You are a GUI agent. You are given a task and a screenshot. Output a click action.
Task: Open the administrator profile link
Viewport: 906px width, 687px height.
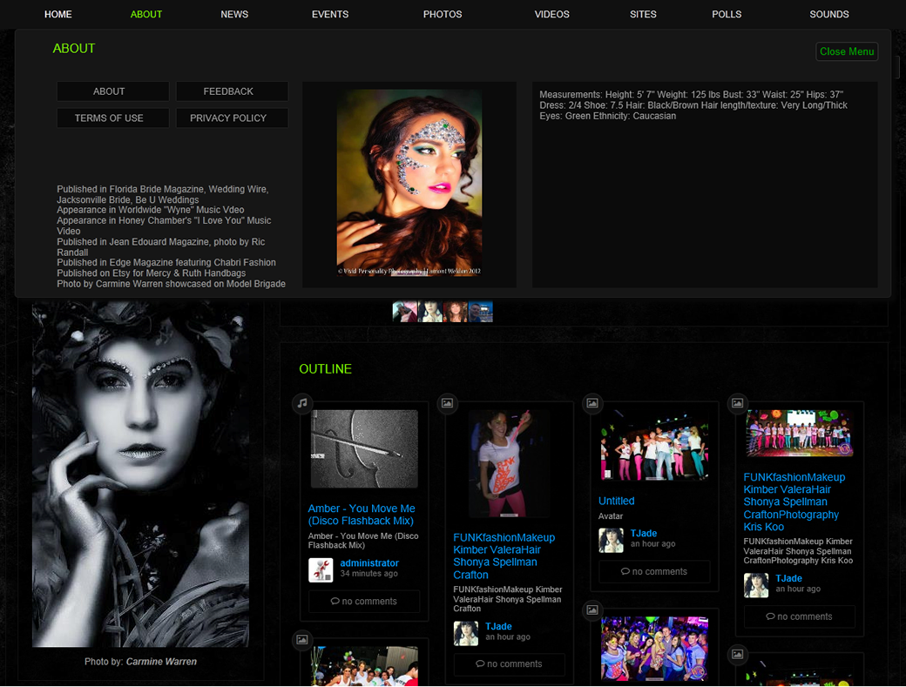[x=369, y=562]
